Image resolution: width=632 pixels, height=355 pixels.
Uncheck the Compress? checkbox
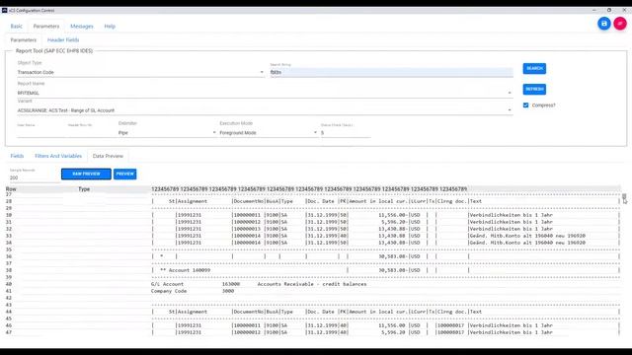click(x=525, y=106)
